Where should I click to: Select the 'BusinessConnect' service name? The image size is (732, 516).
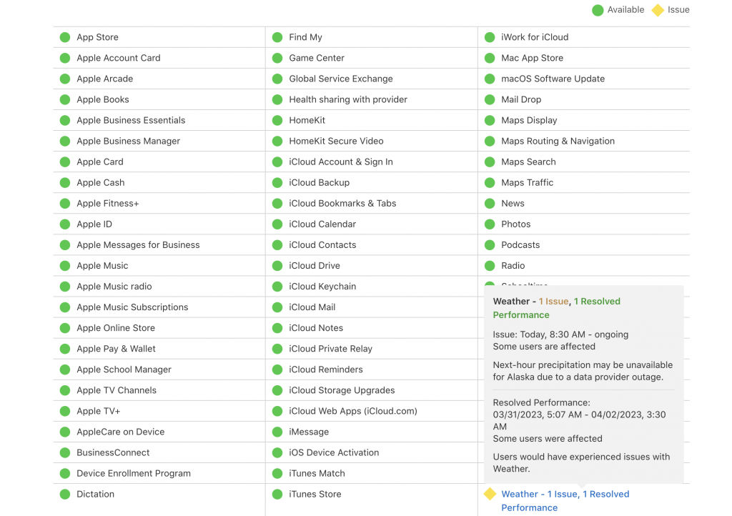pyautogui.click(x=113, y=452)
